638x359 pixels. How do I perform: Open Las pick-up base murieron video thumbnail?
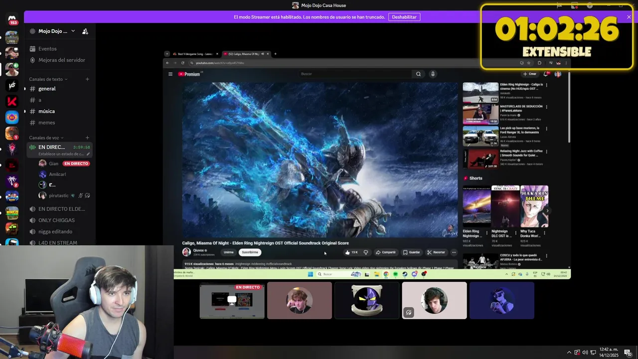[x=480, y=136]
